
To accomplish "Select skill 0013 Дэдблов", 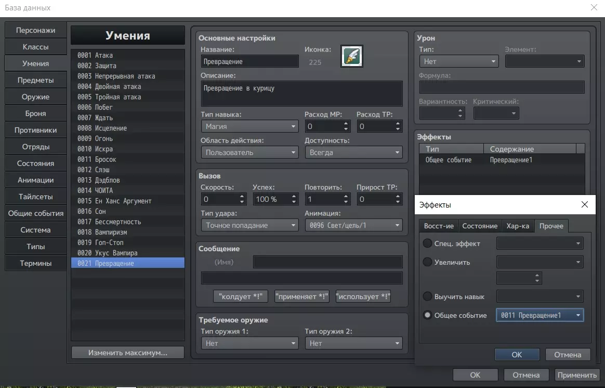I will click(x=128, y=180).
